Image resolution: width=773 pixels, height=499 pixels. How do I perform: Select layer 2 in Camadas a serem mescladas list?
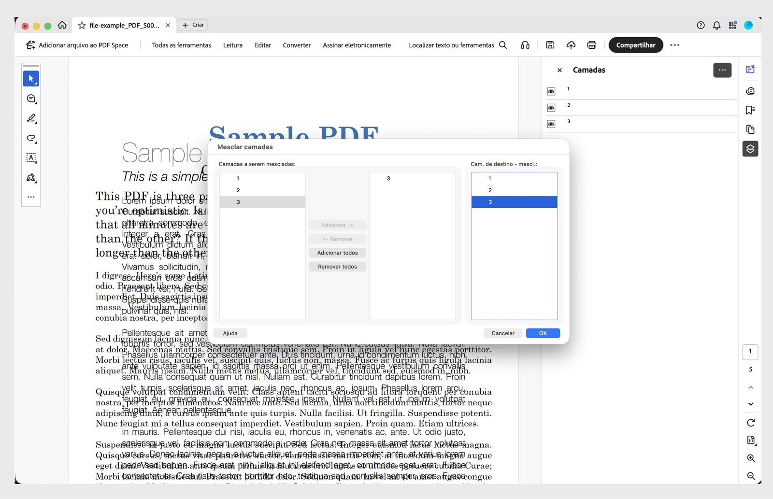[x=262, y=190]
